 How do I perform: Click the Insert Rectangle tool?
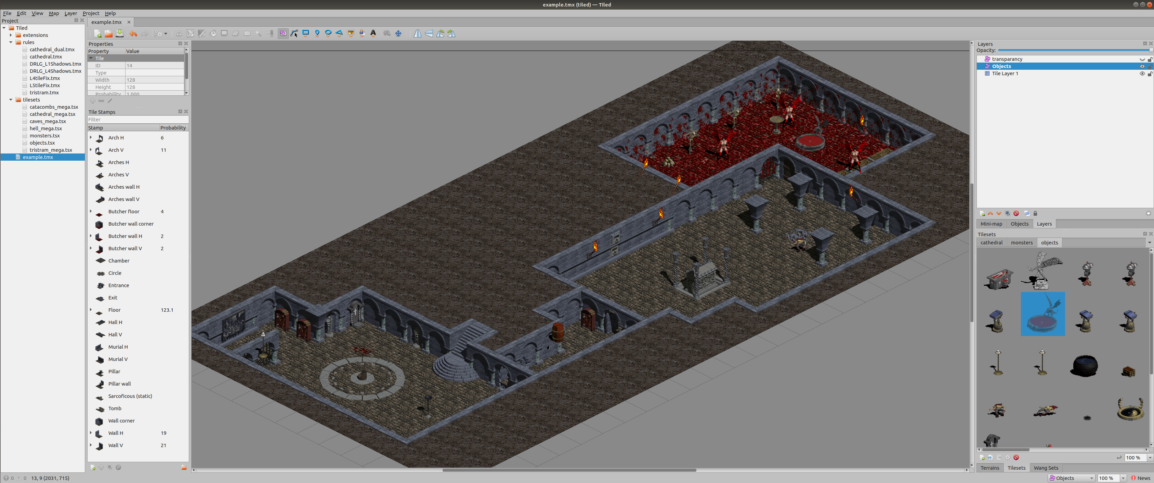click(306, 33)
